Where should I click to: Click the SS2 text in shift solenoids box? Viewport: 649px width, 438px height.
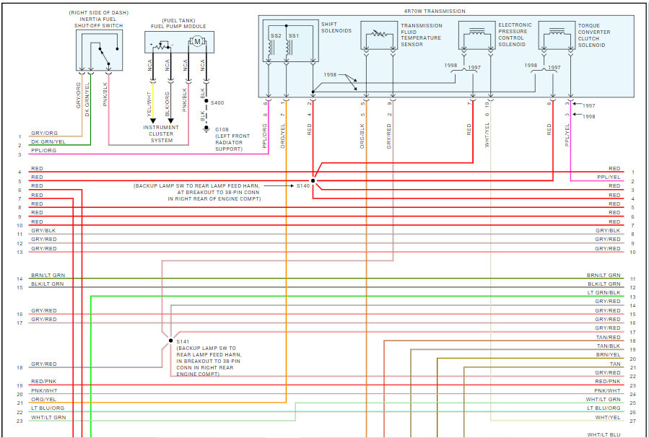click(x=276, y=36)
